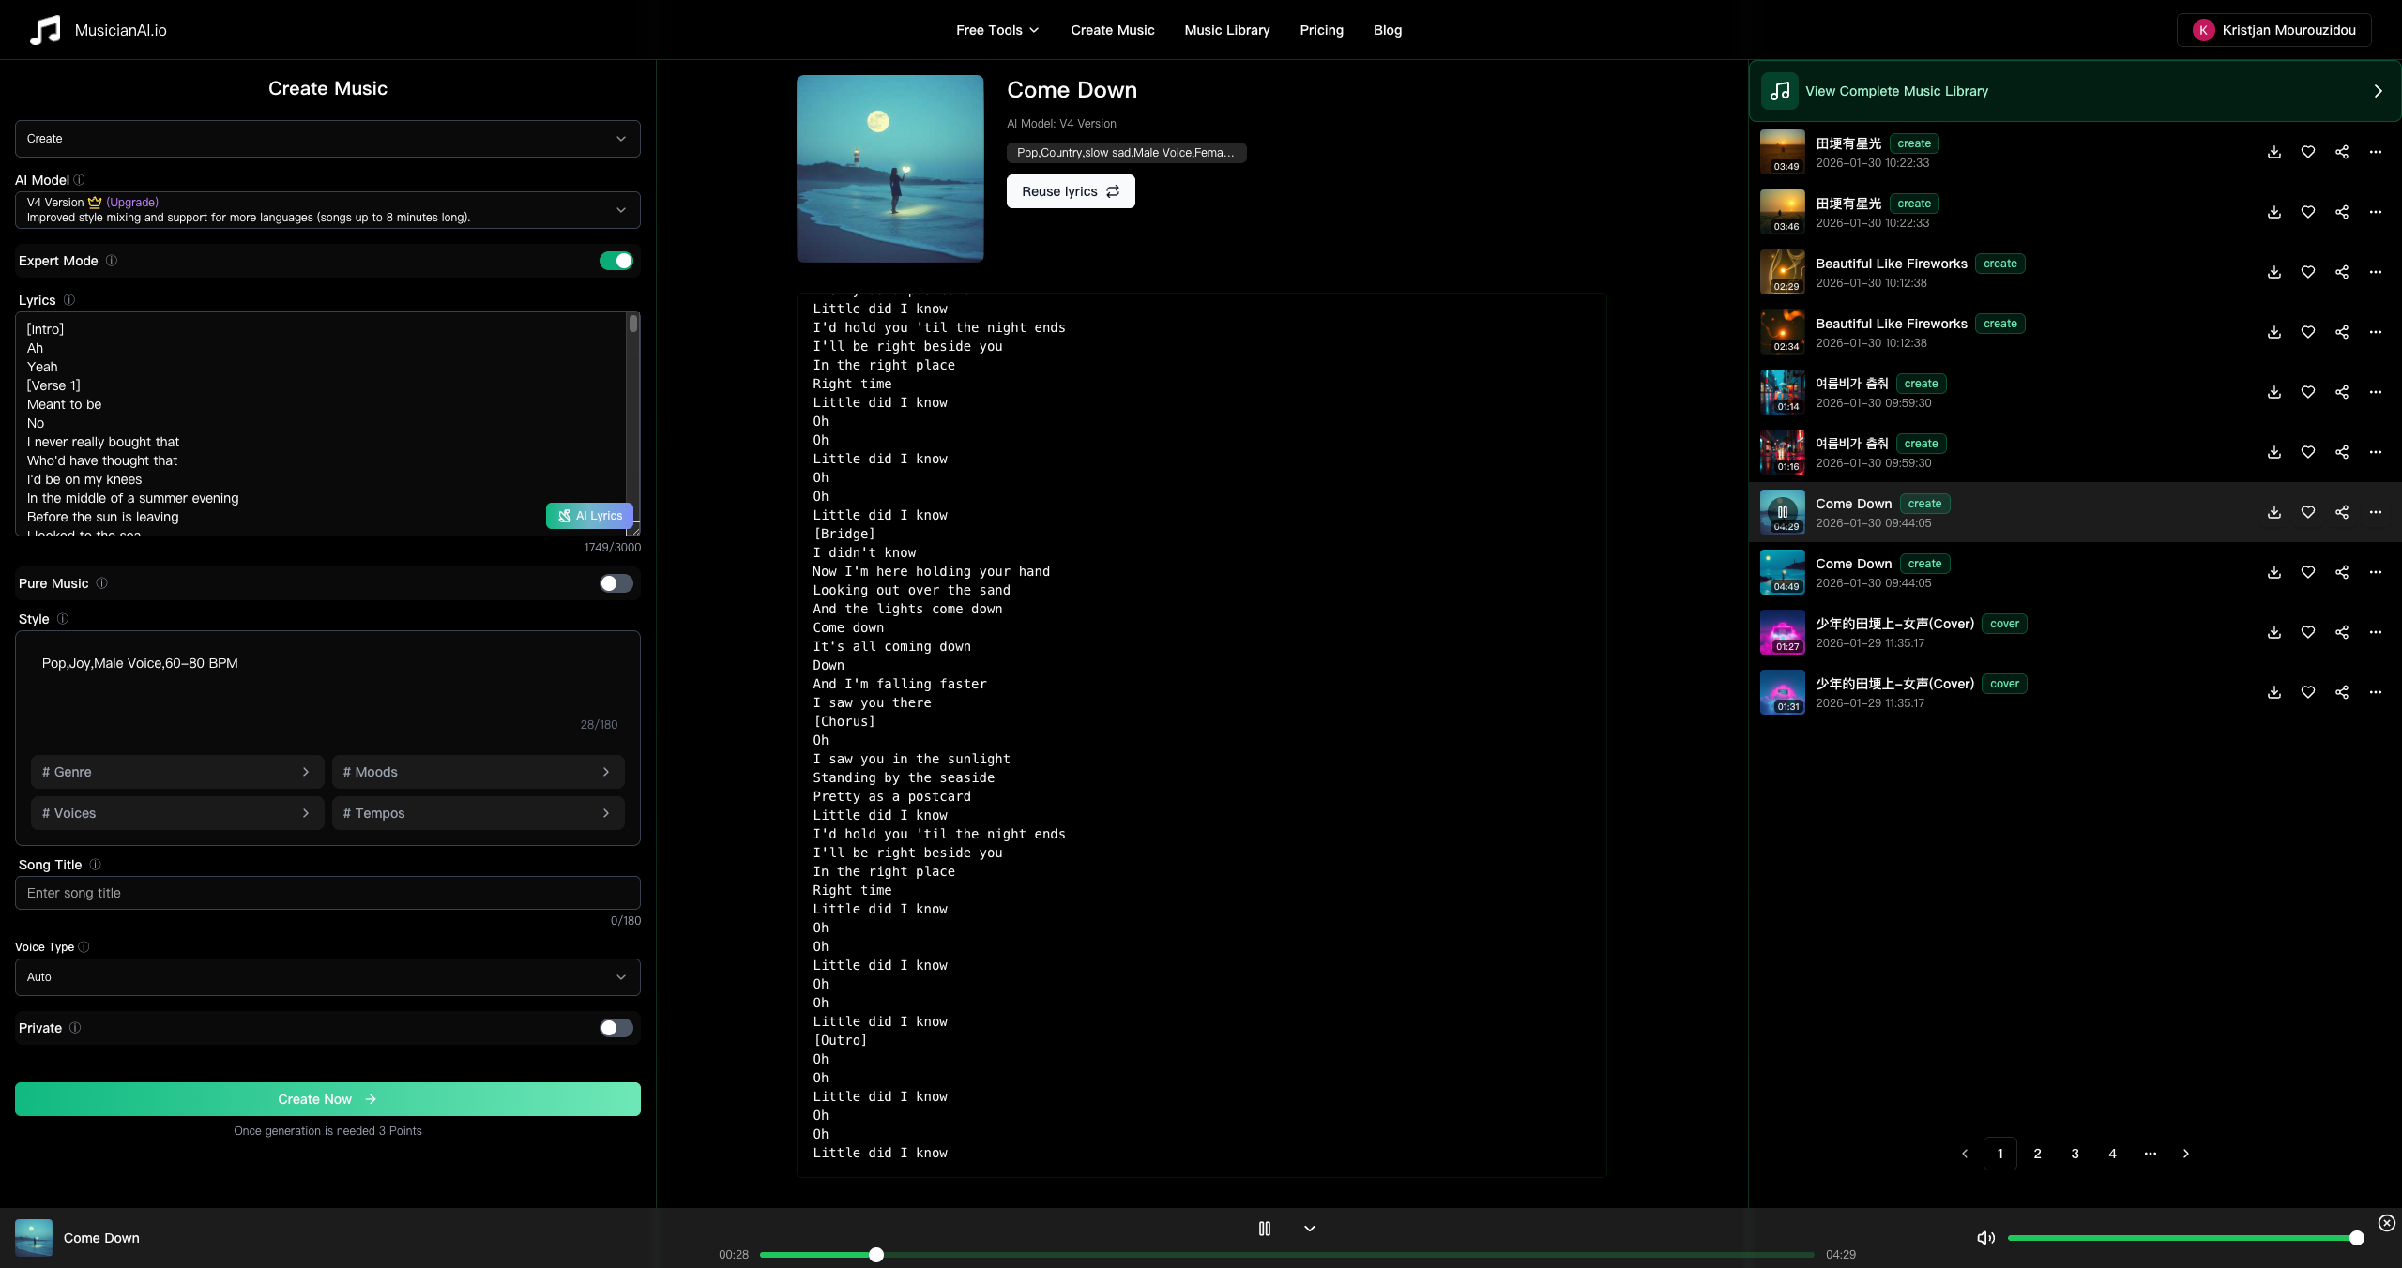
Task: Pause the currently playing Come Down song
Action: coord(1264,1229)
